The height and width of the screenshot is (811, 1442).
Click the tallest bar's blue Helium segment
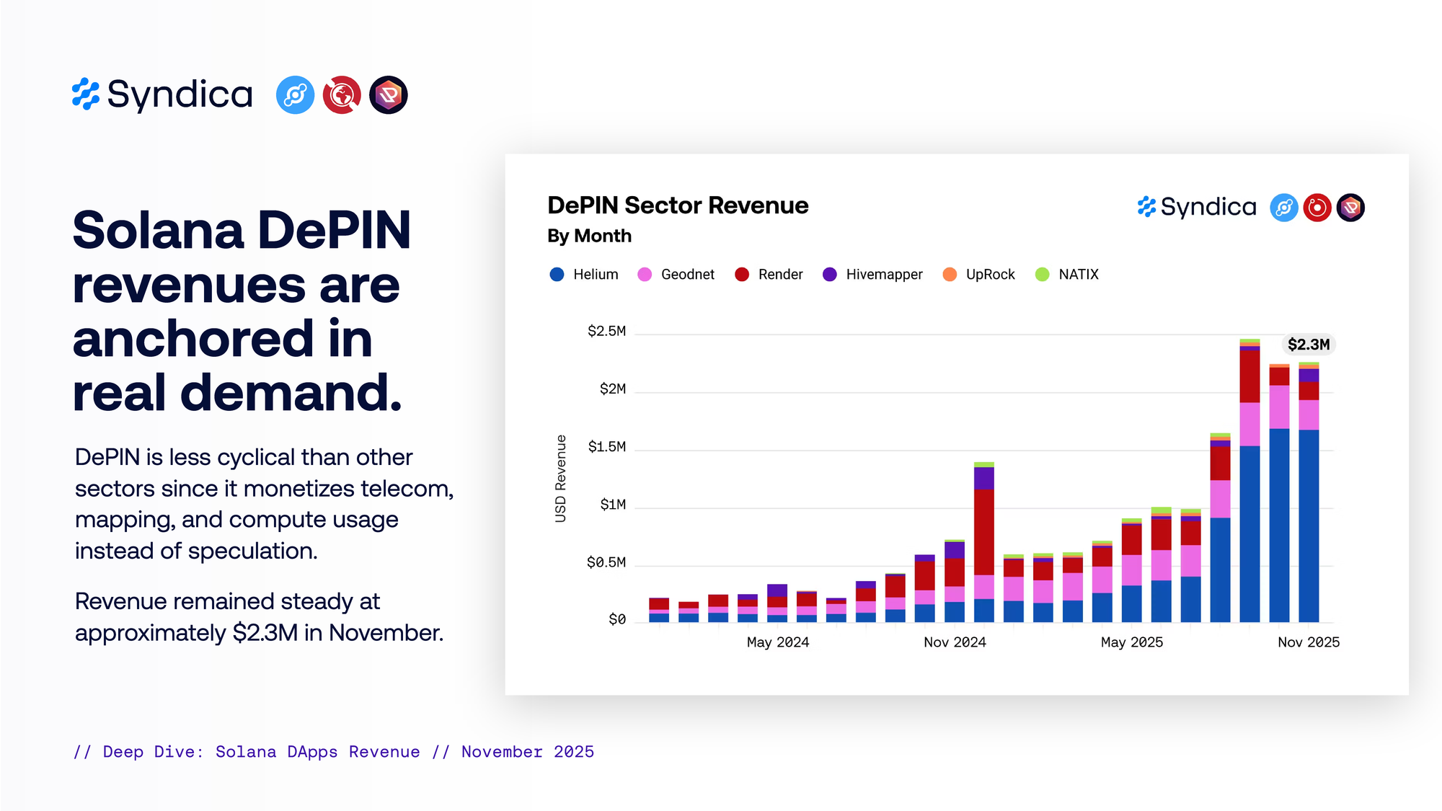pyautogui.click(x=1249, y=533)
